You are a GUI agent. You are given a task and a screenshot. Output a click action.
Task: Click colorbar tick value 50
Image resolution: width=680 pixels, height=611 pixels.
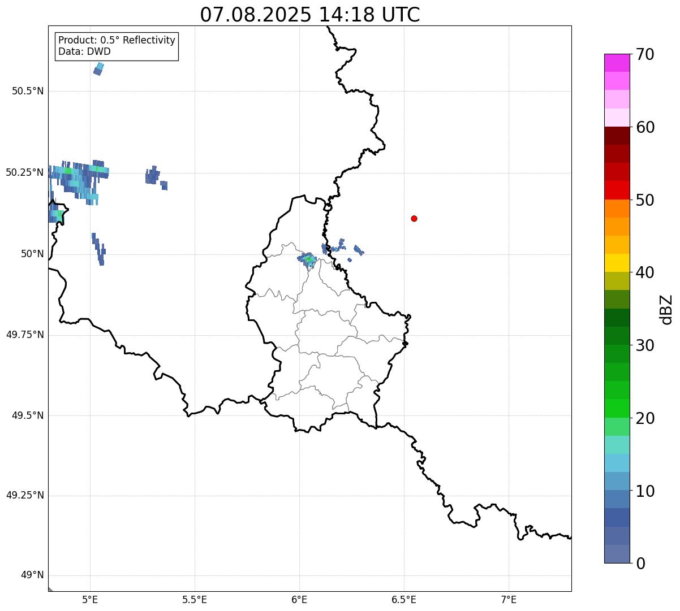coord(644,200)
